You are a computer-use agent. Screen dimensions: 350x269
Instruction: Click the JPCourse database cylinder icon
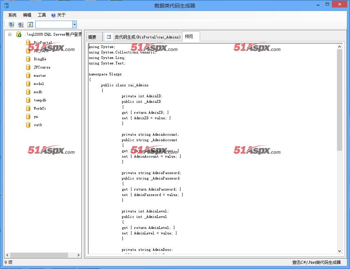(x=28, y=67)
